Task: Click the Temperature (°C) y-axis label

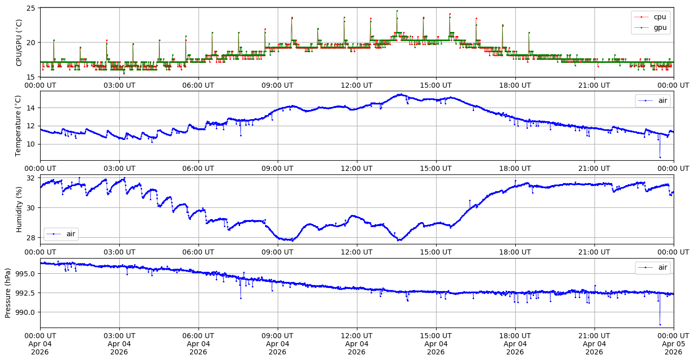Action: [x=19, y=126]
